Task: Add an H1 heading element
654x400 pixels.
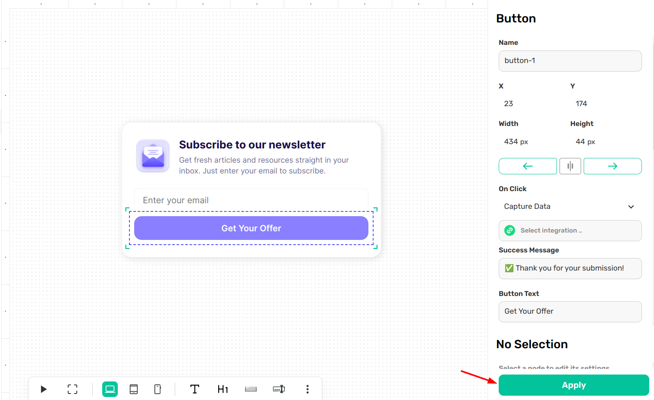Action: click(223, 389)
